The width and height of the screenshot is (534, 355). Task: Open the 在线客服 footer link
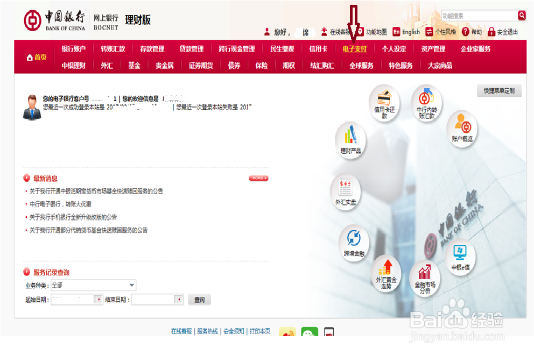[181, 331]
